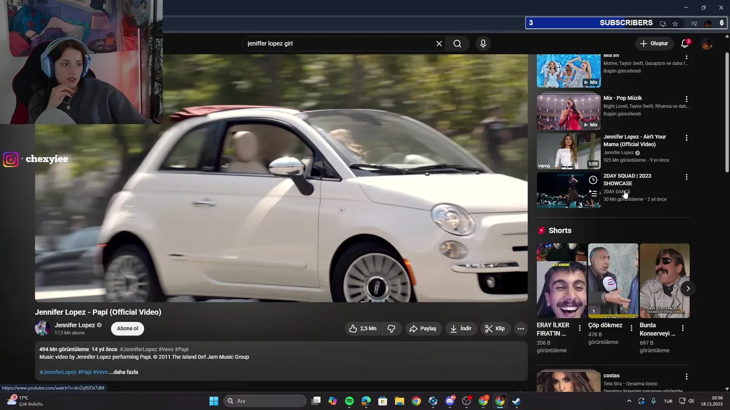
Task: Download the video with İndir
Action: pyautogui.click(x=461, y=329)
